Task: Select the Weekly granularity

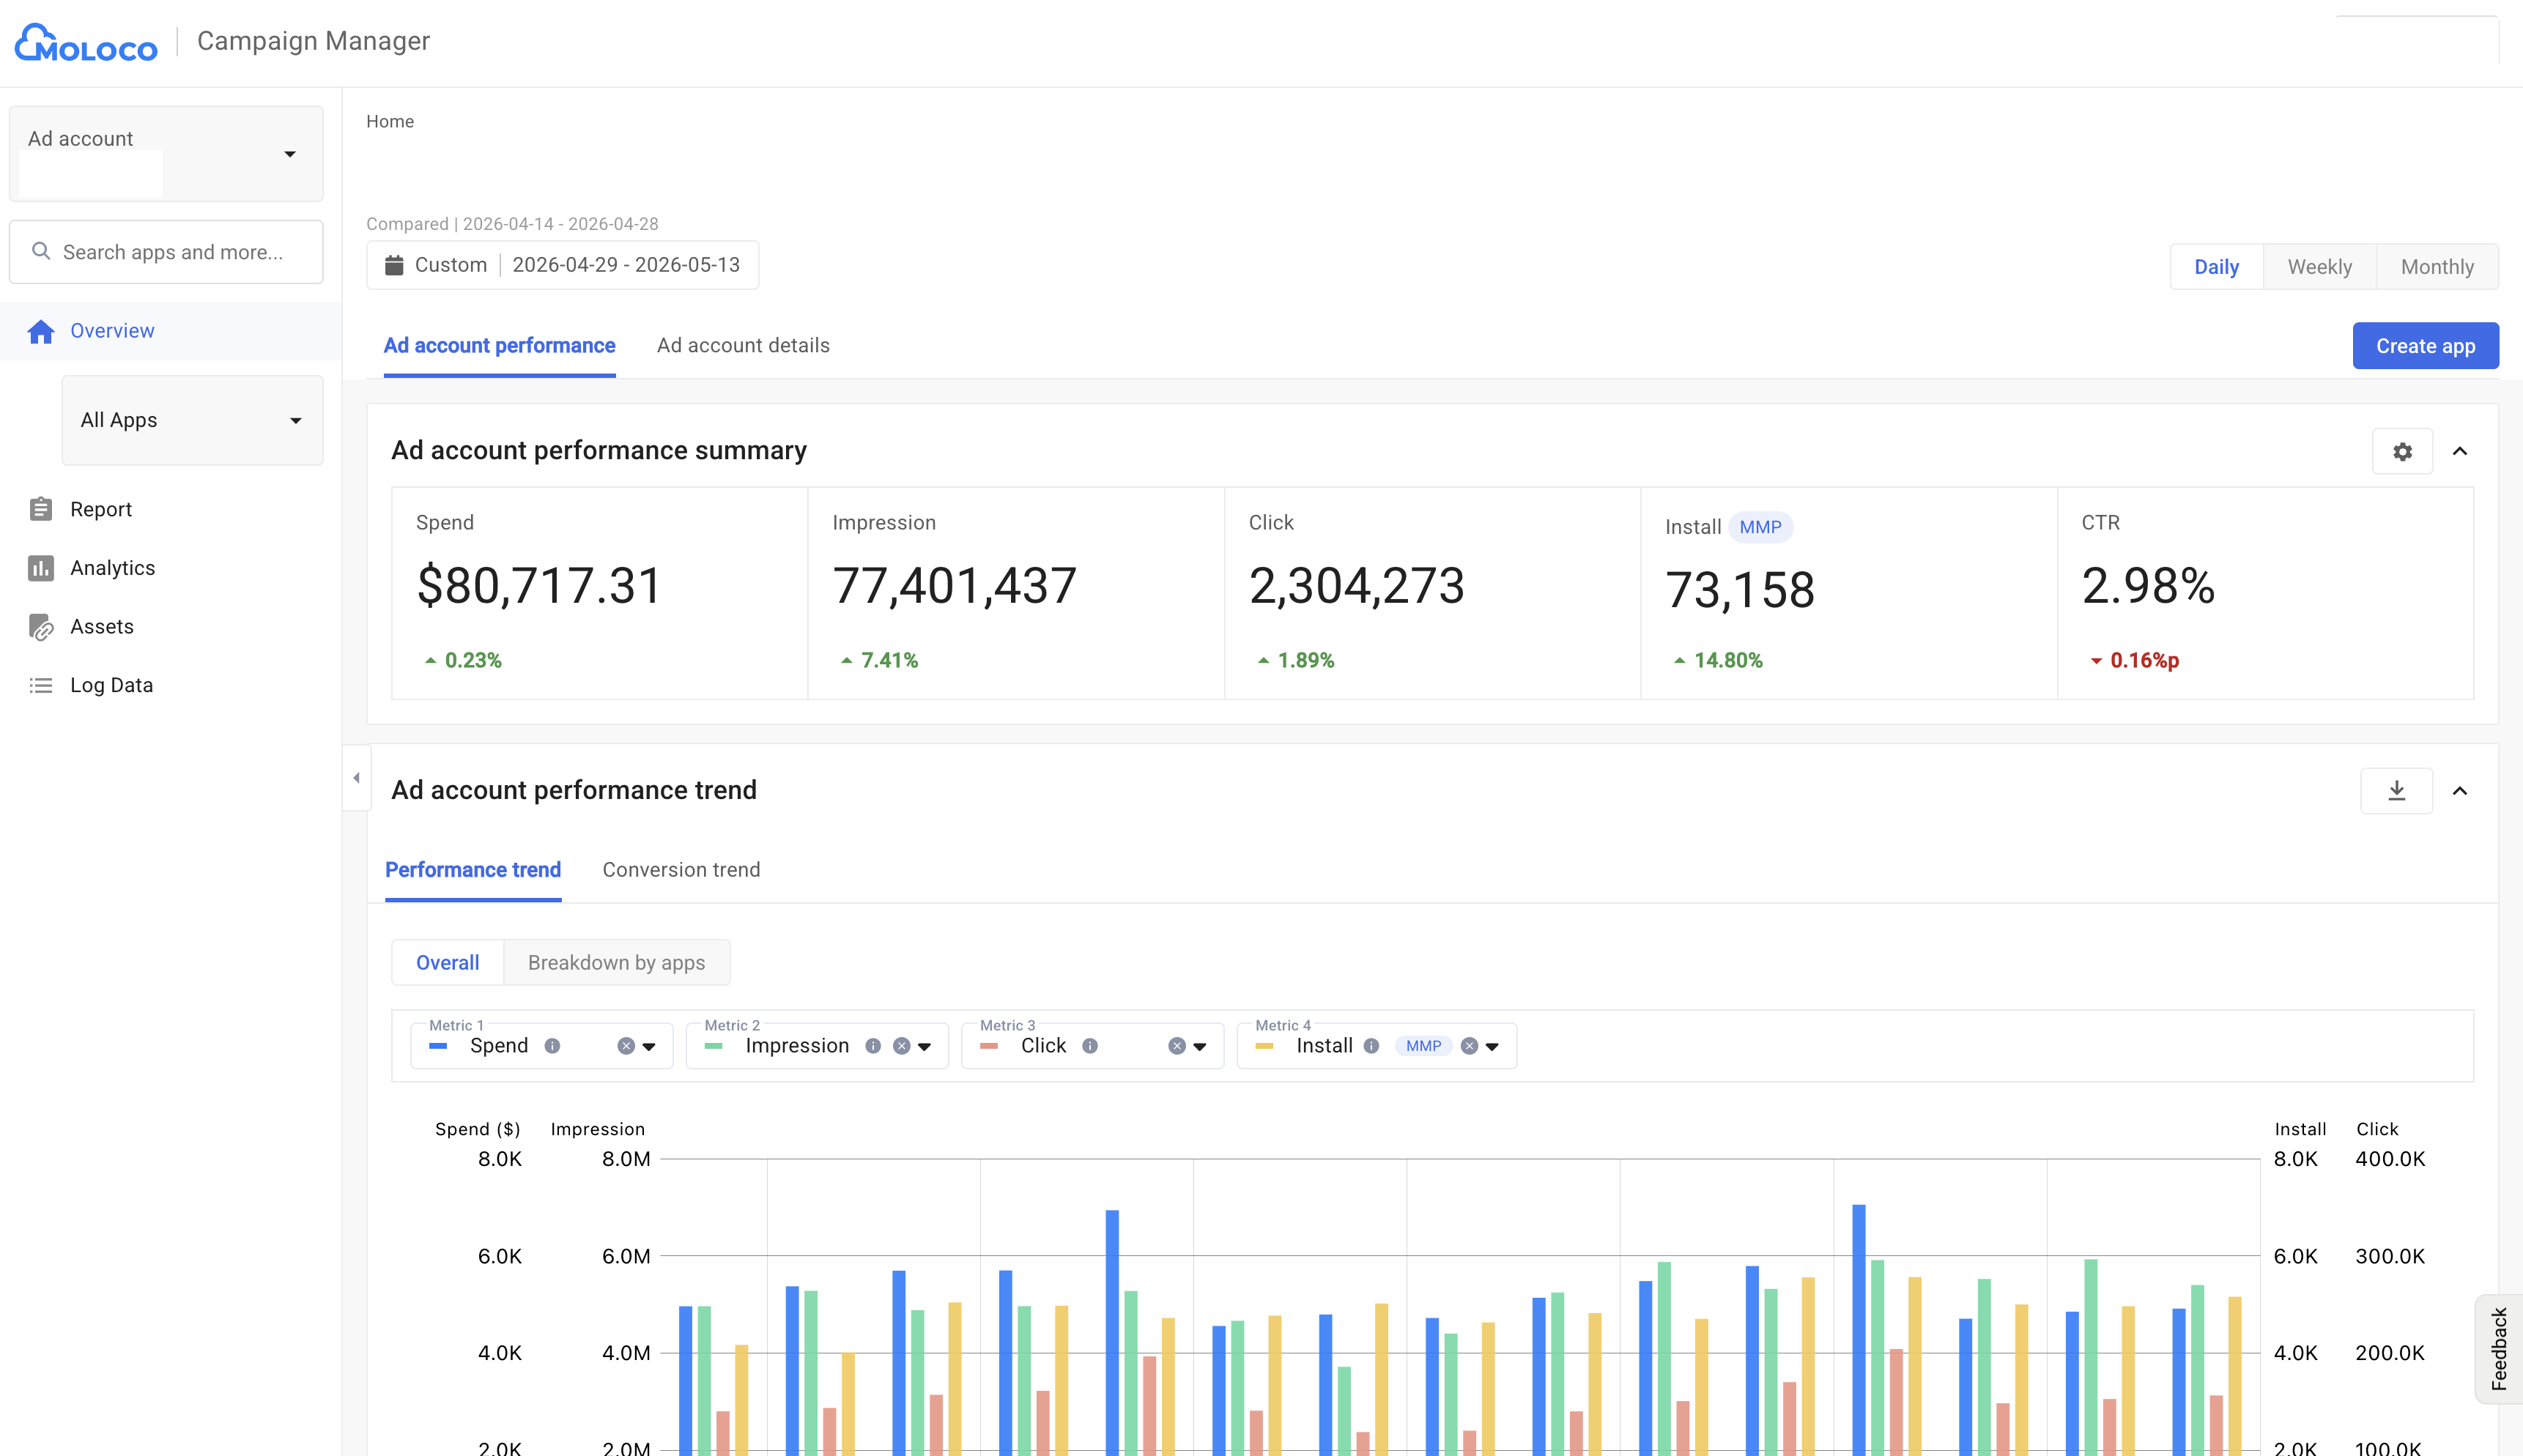Action: [x=2319, y=267]
